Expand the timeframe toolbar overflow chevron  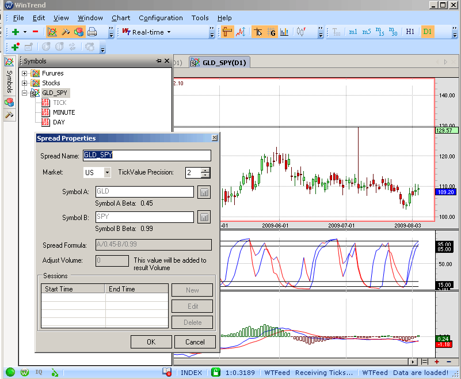[455, 32]
